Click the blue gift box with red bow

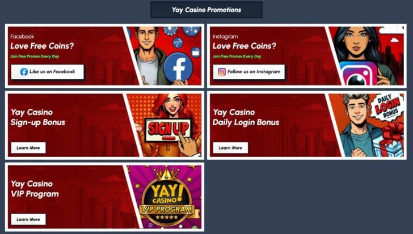click(x=389, y=141)
